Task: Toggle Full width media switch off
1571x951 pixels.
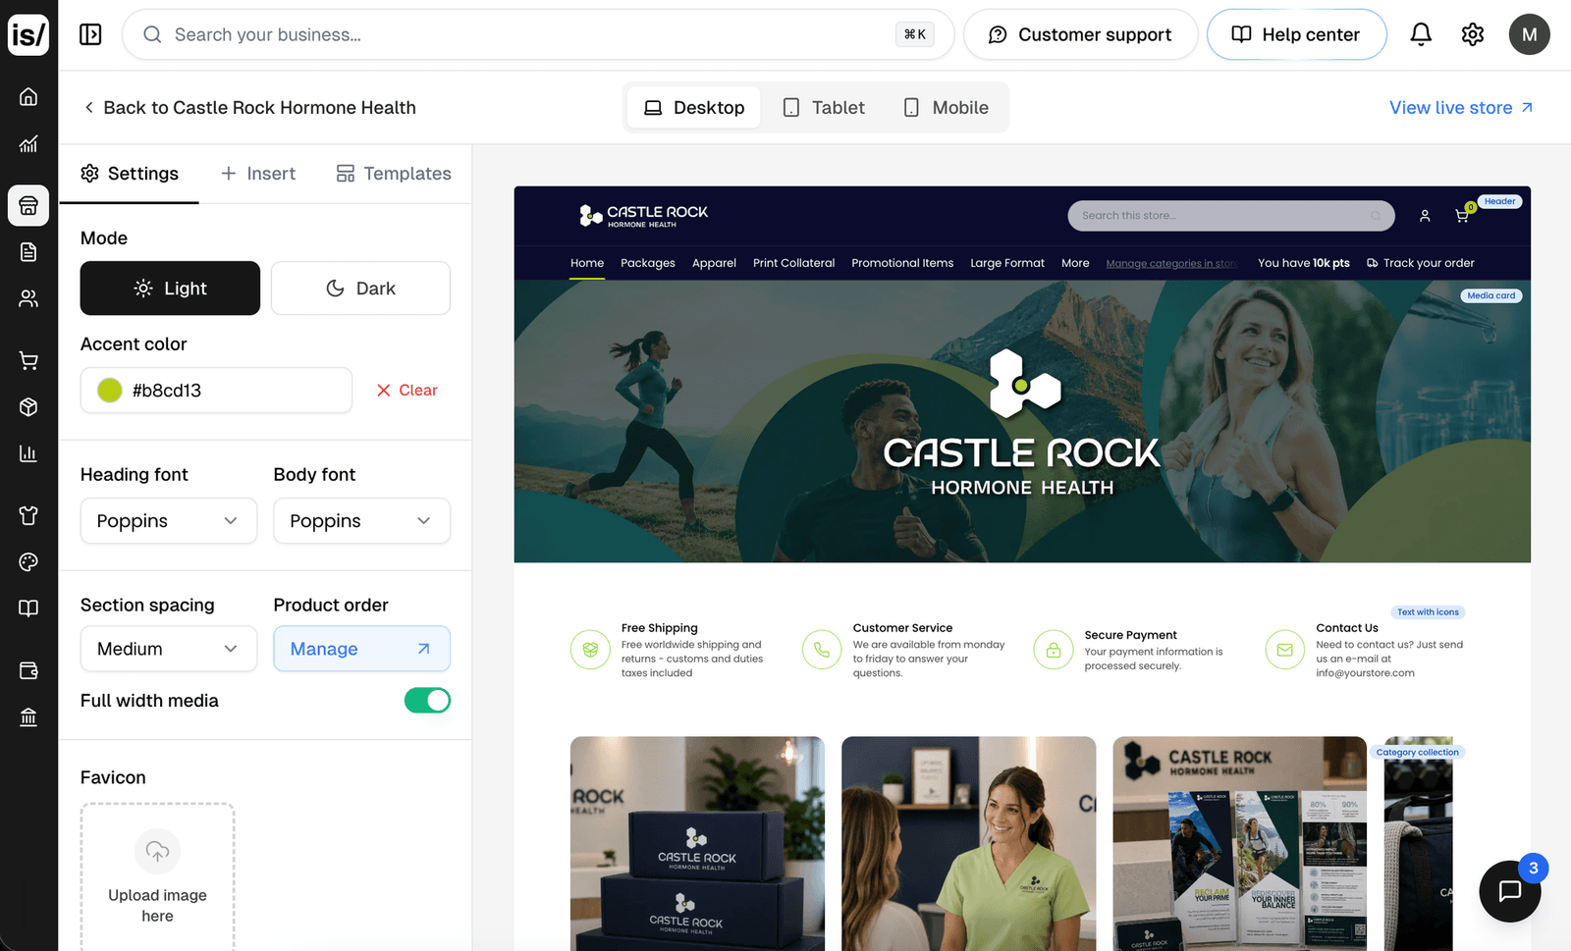Action: coord(427,701)
